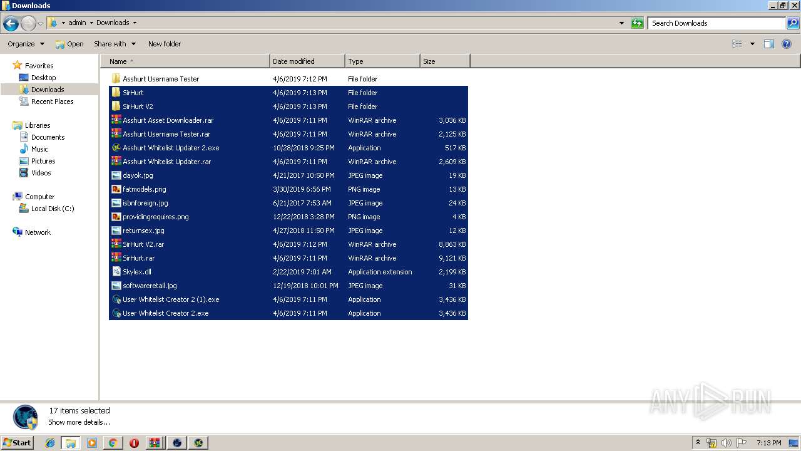Click Show more details link
The height and width of the screenshot is (451, 801).
[x=79, y=422]
